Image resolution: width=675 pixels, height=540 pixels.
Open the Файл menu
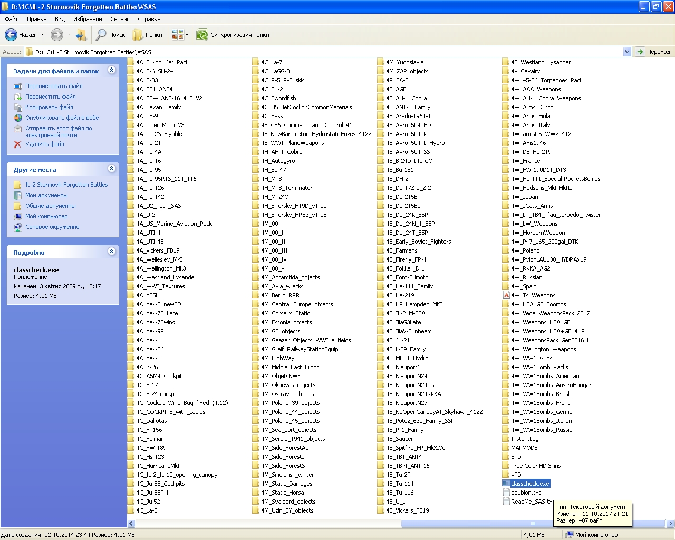tap(12, 19)
